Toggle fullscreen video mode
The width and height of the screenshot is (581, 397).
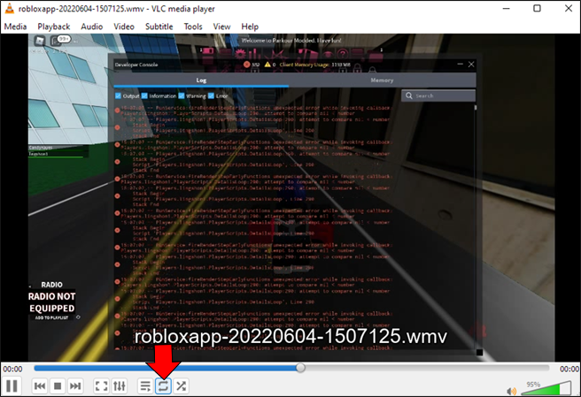coord(101,386)
